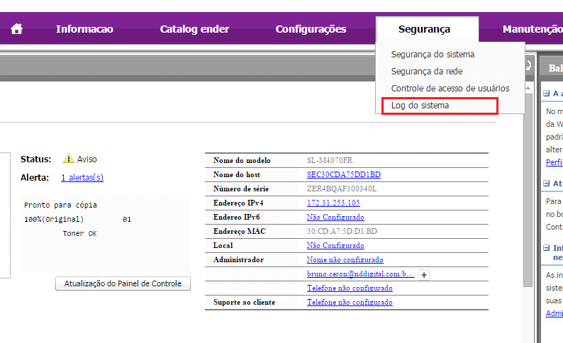Open the Manutenção tab
The width and height of the screenshot is (563, 343).
(x=532, y=29)
